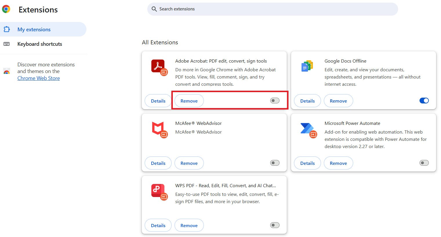This screenshot has width=441, height=237.
Task: Open Details for Microsoft Power Automate
Action: (307, 163)
